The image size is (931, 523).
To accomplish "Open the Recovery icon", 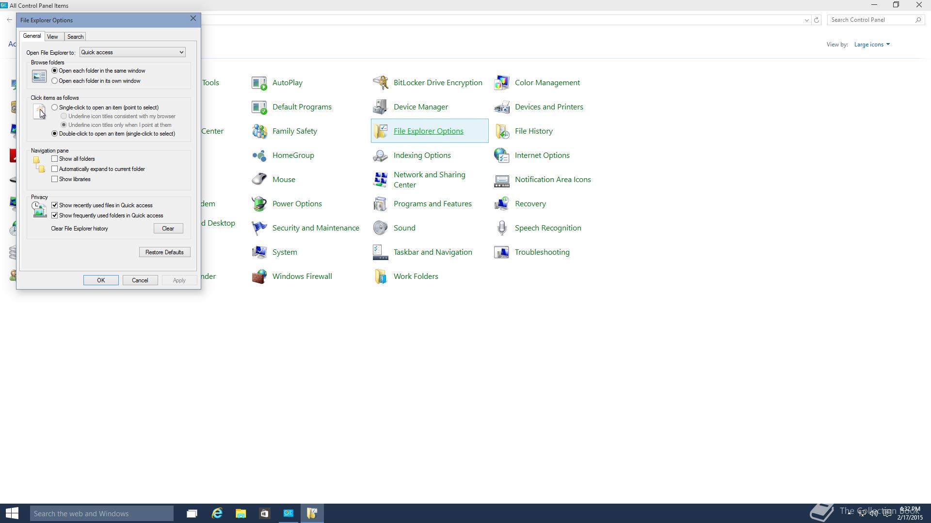I will tap(502, 204).
